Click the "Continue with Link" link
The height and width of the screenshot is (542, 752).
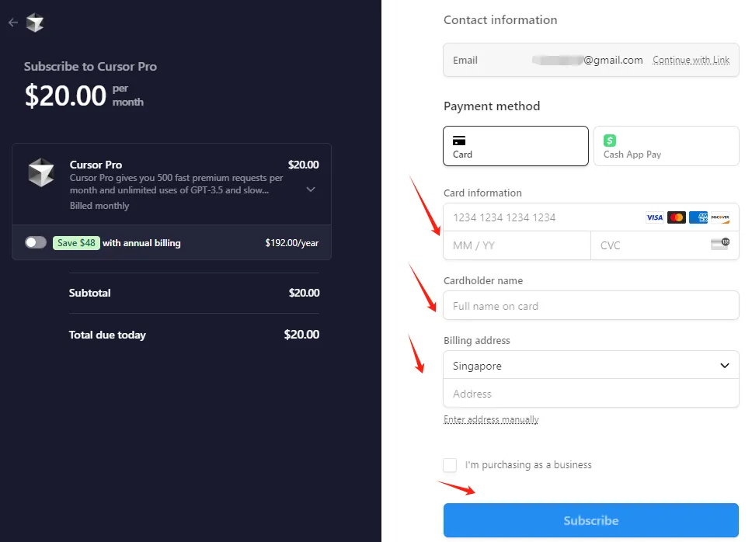(691, 60)
